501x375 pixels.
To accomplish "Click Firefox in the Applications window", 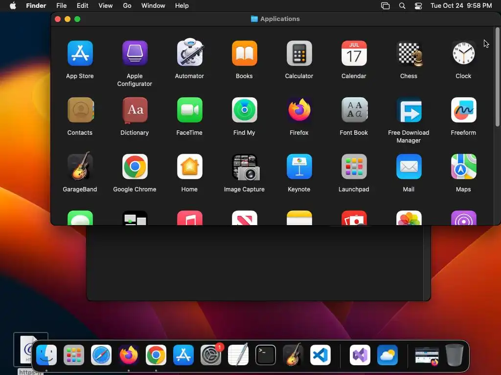I will coord(299,110).
